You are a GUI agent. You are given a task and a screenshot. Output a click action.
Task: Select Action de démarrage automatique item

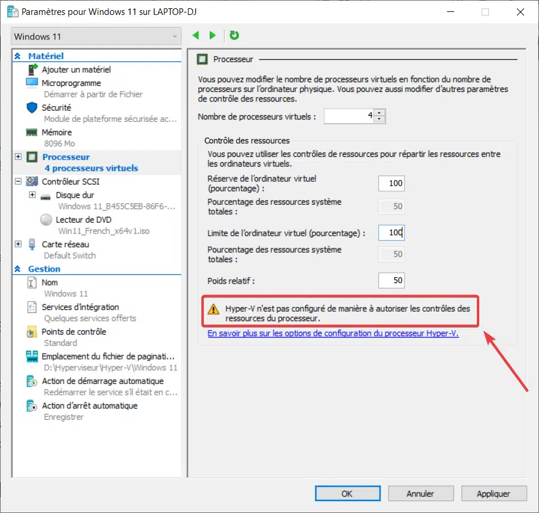pos(103,381)
